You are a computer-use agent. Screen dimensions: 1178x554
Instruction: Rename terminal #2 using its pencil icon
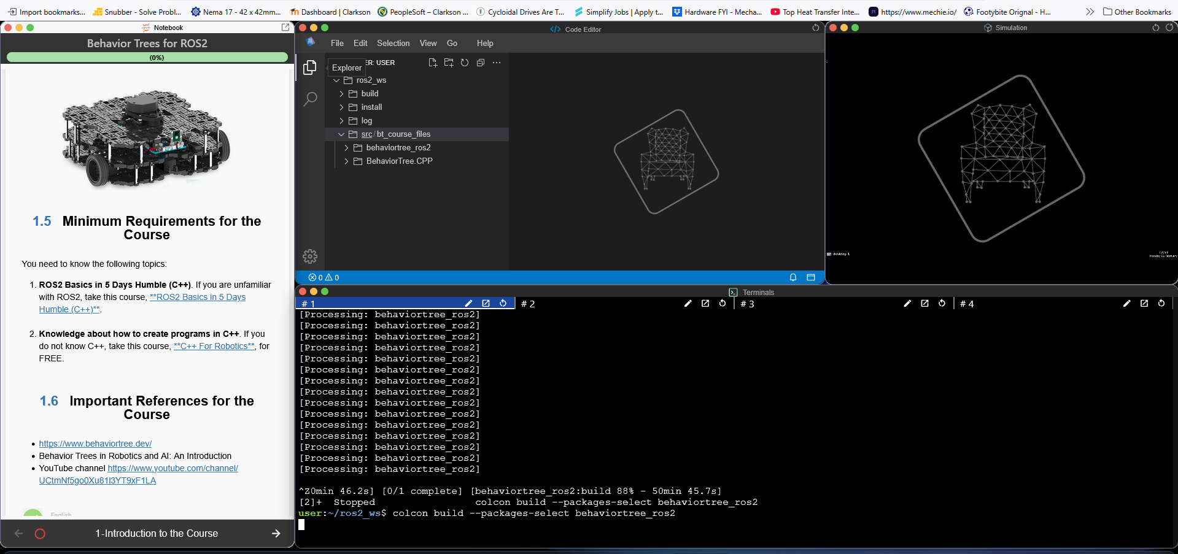click(x=688, y=304)
